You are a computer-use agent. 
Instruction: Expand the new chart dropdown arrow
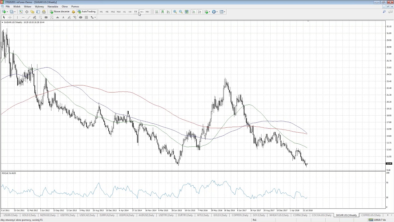pyautogui.click(x=7, y=12)
